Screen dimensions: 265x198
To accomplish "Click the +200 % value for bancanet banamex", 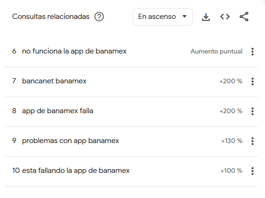I will click(231, 81).
